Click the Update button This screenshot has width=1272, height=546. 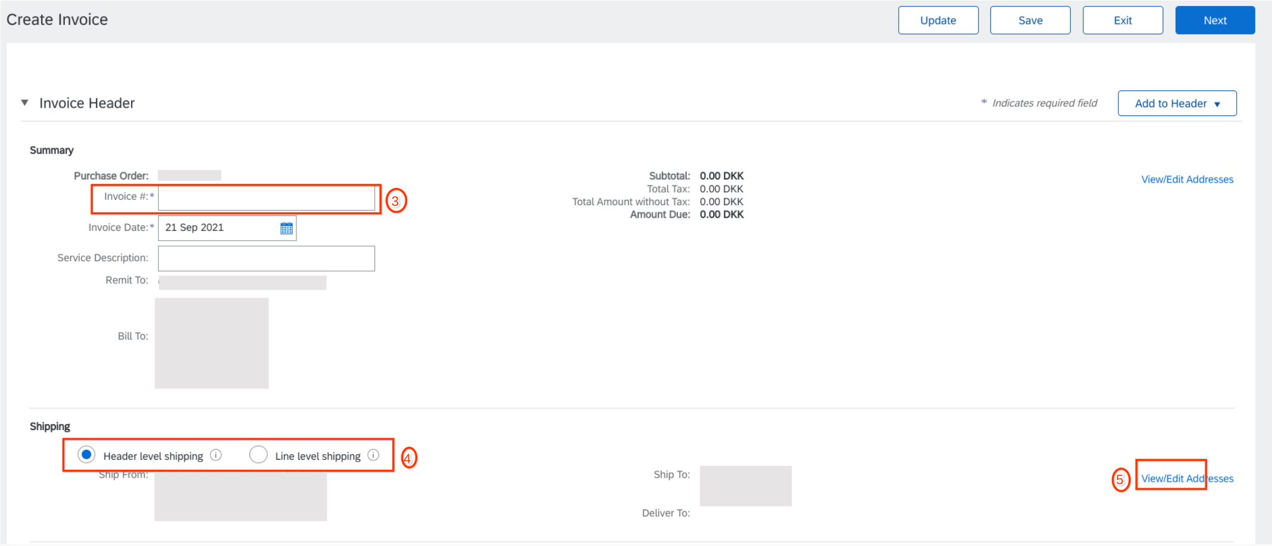coord(938,20)
